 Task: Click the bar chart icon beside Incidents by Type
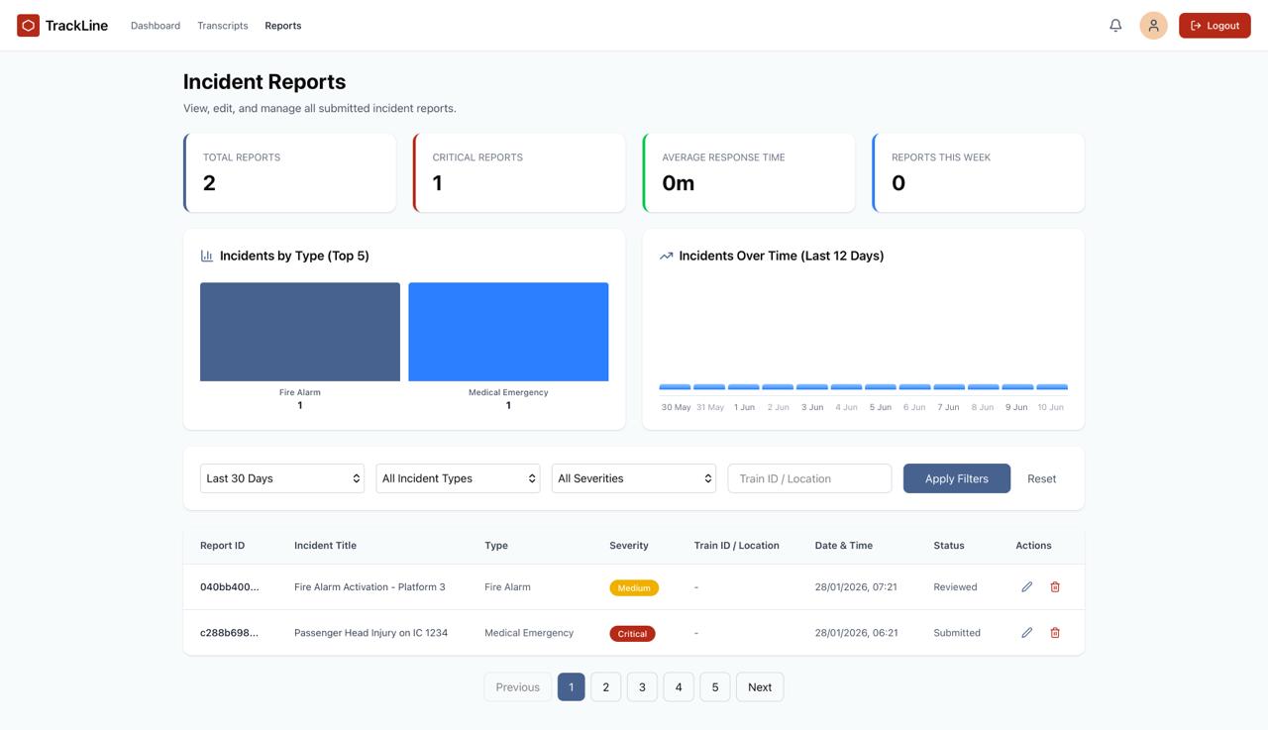point(207,256)
